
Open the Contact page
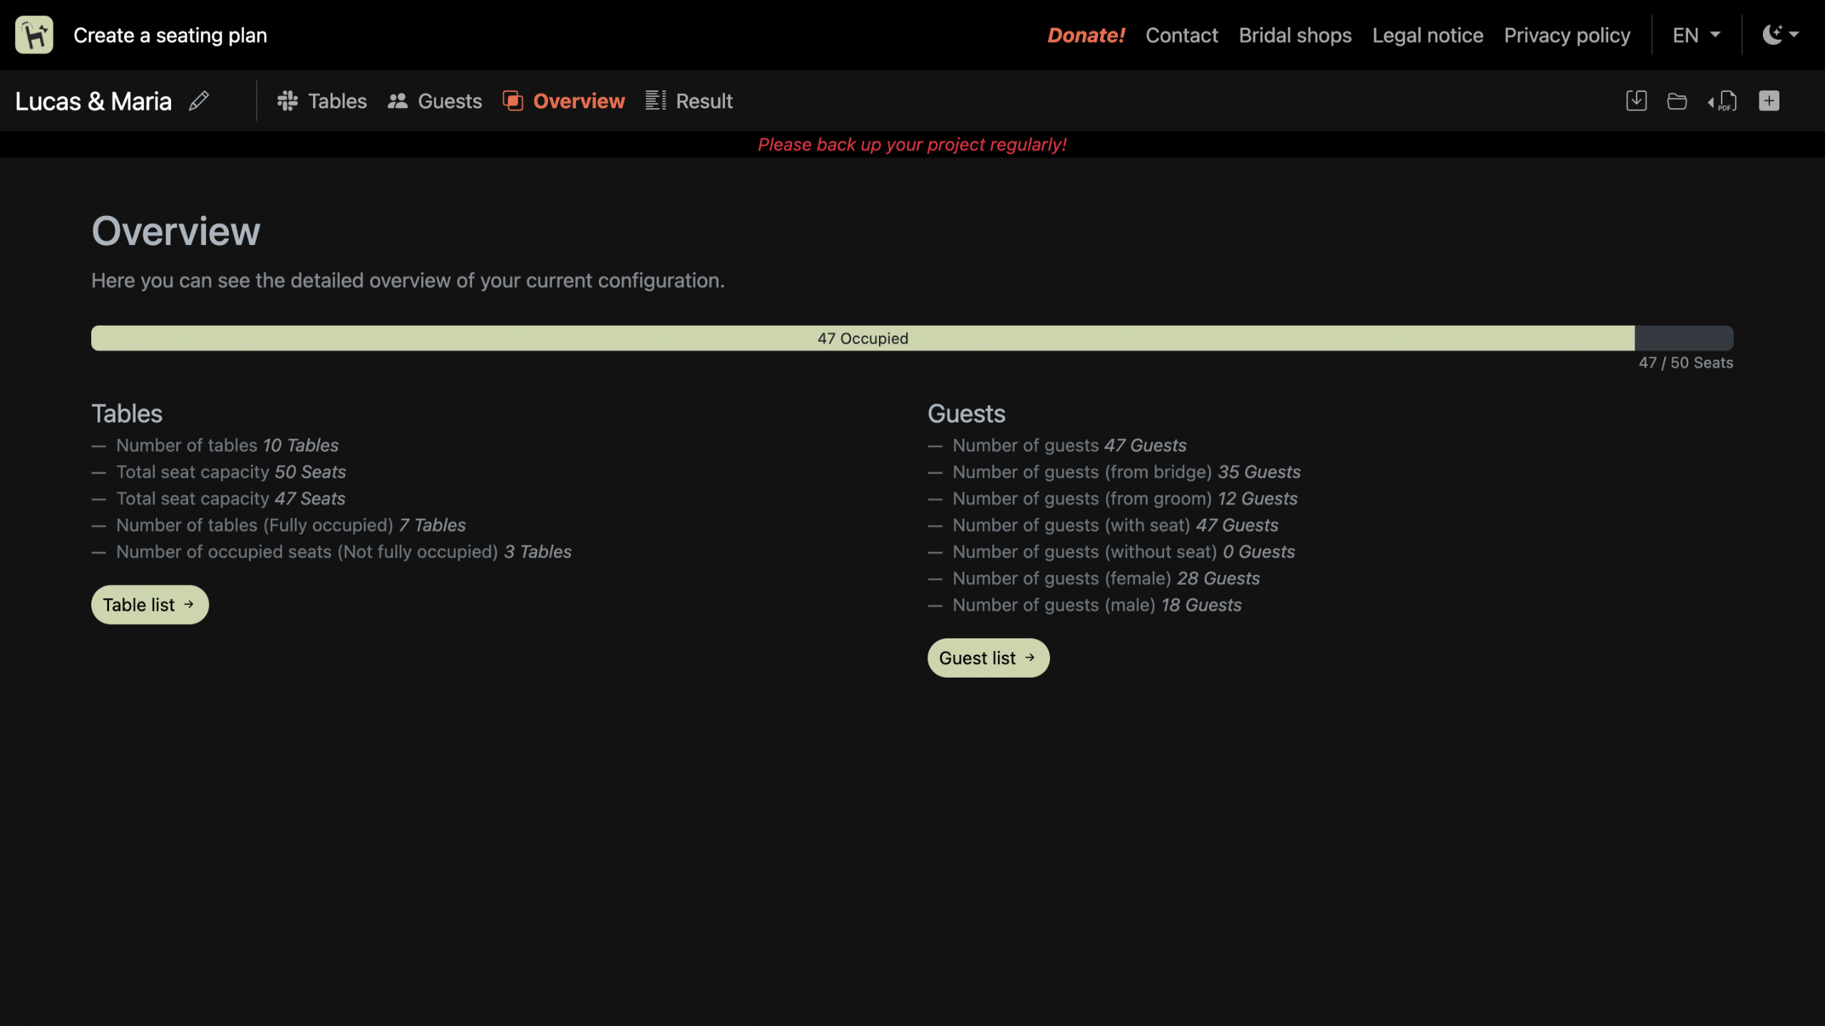click(1181, 35)
